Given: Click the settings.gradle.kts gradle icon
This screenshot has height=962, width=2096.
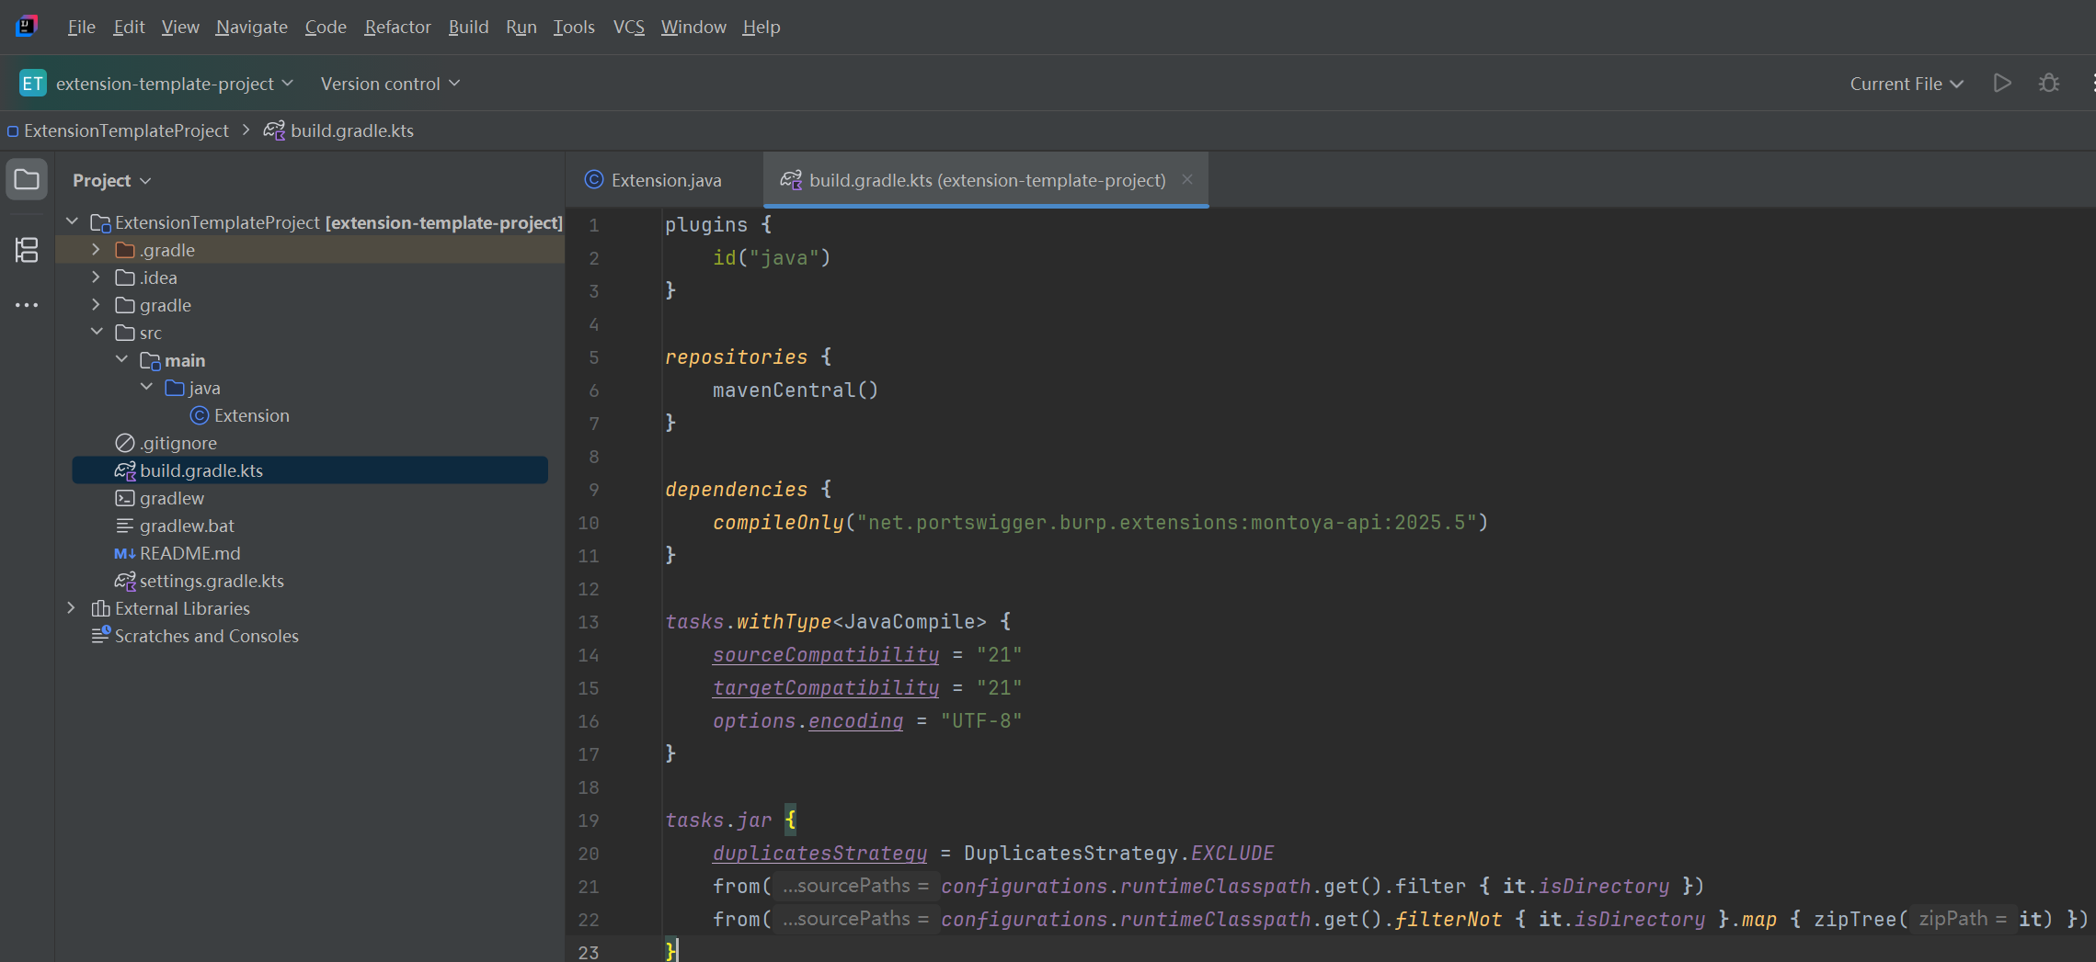Looking at the screenshot, I should click(x=125, y=581).
